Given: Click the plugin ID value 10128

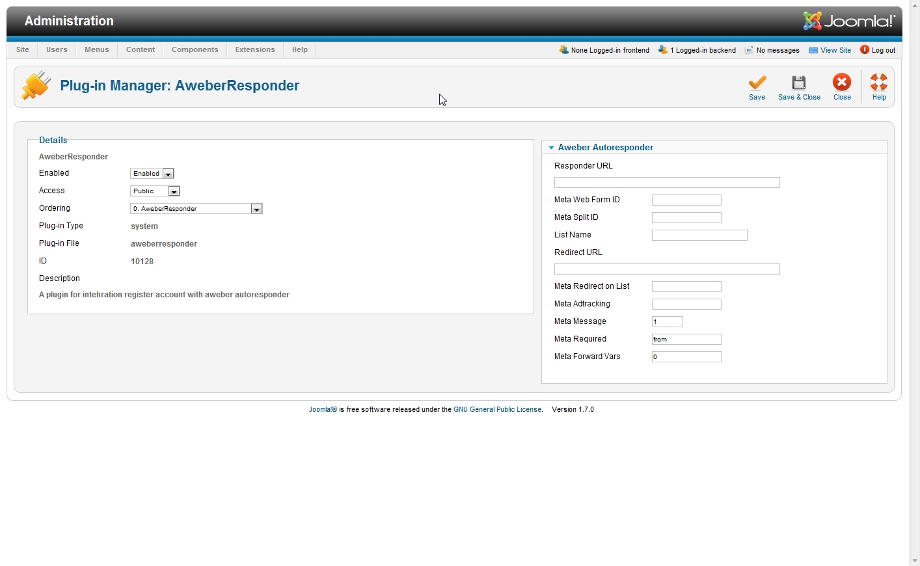Looking at the screenshot, I should [x=142, y=262].
